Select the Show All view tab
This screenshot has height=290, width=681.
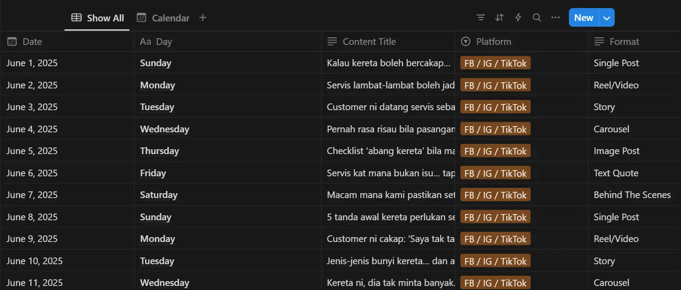(98, 18)
